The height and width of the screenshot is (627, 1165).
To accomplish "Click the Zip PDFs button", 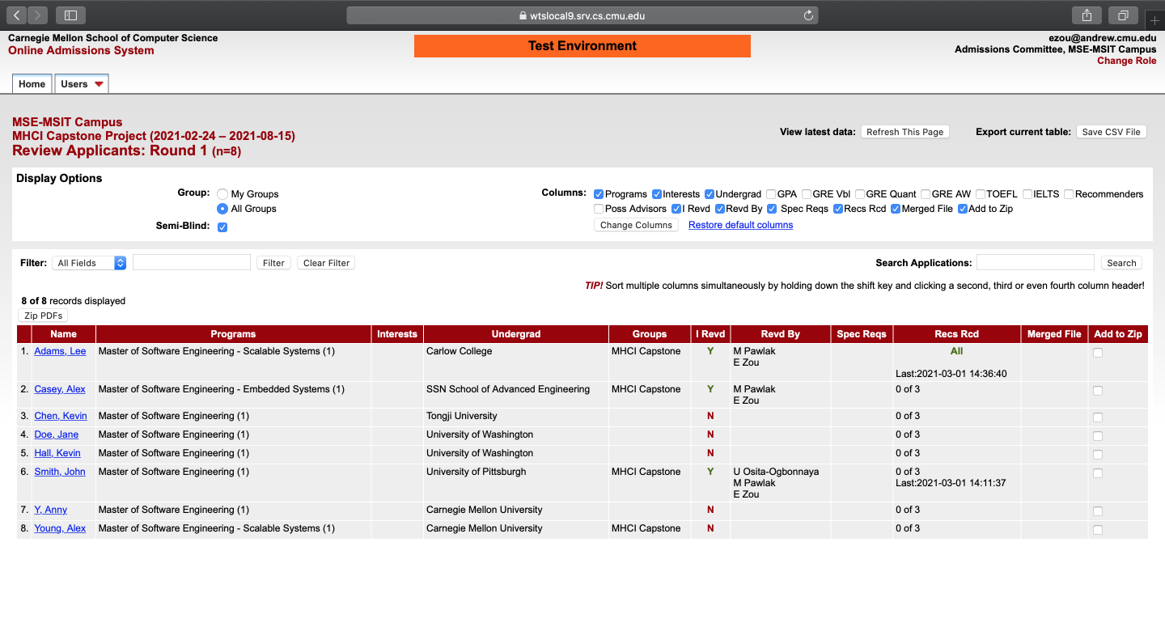I will point(43,316).
